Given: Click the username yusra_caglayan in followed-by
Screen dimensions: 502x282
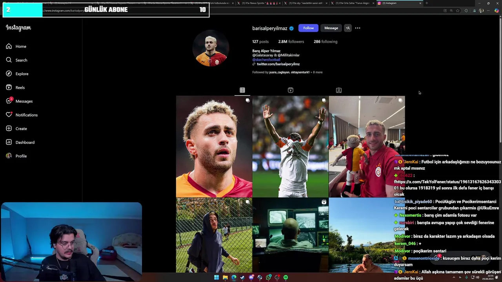Looking at the screenshot, I should click(x=279, y=72).
